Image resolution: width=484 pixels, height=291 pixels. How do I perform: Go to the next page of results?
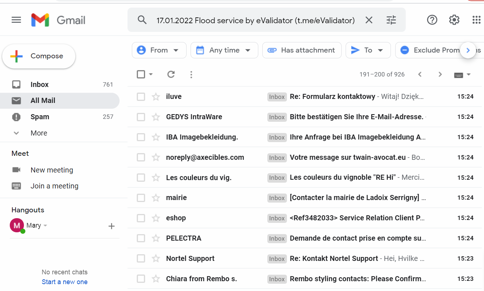[440, 75]
